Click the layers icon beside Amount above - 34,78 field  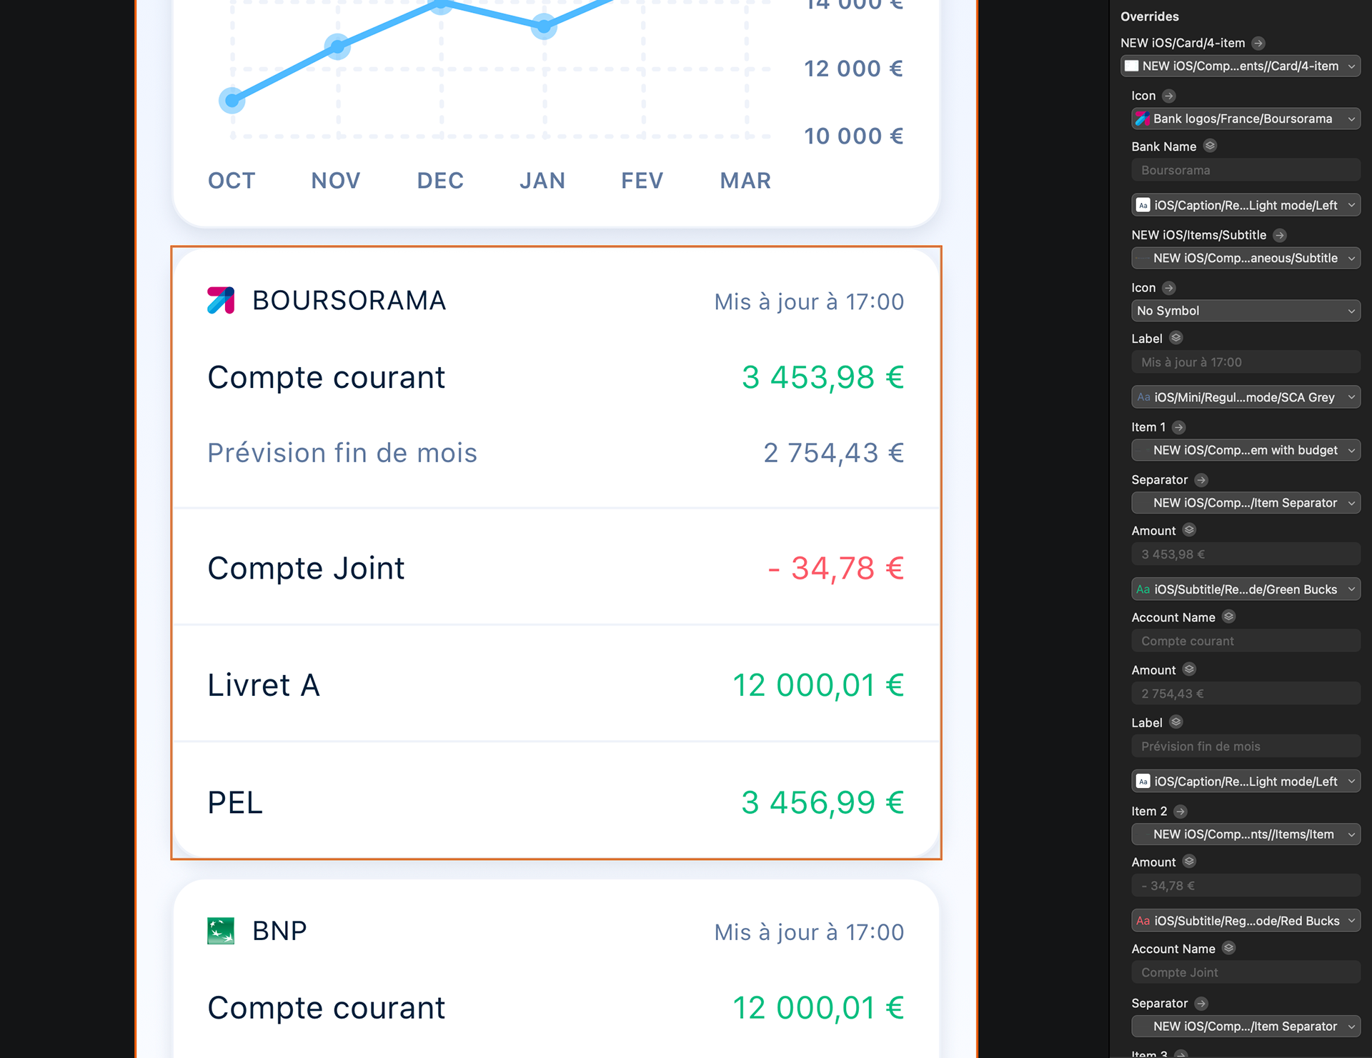(x=1189, y=862)
